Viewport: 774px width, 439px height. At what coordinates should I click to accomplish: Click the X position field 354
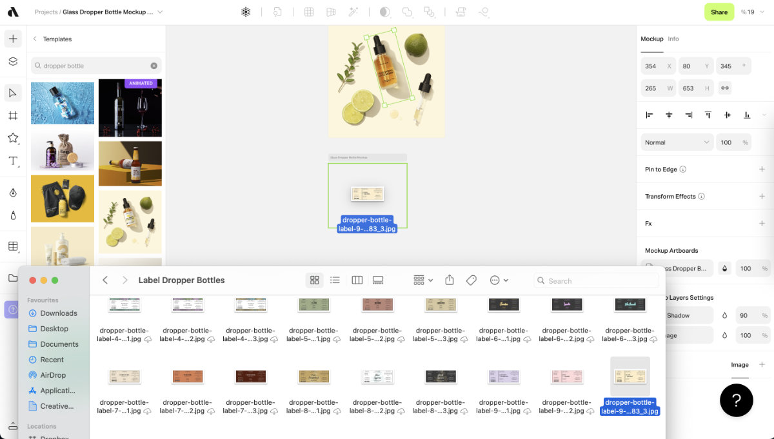658,66
